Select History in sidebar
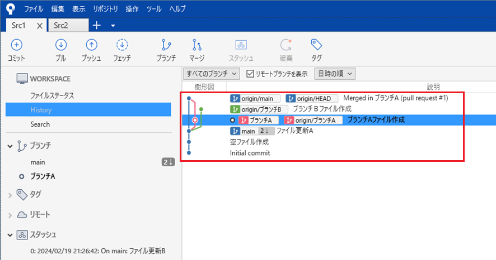The width and height of the screenshot is (496, 260). coord(88,110)
